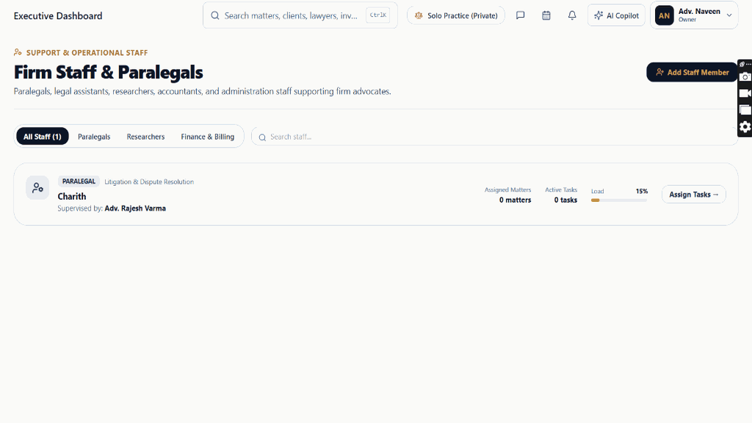The width and height of the screenshot is (752, 423).
Task: Click the global search magnifier icon
Action: pos(215,15)
